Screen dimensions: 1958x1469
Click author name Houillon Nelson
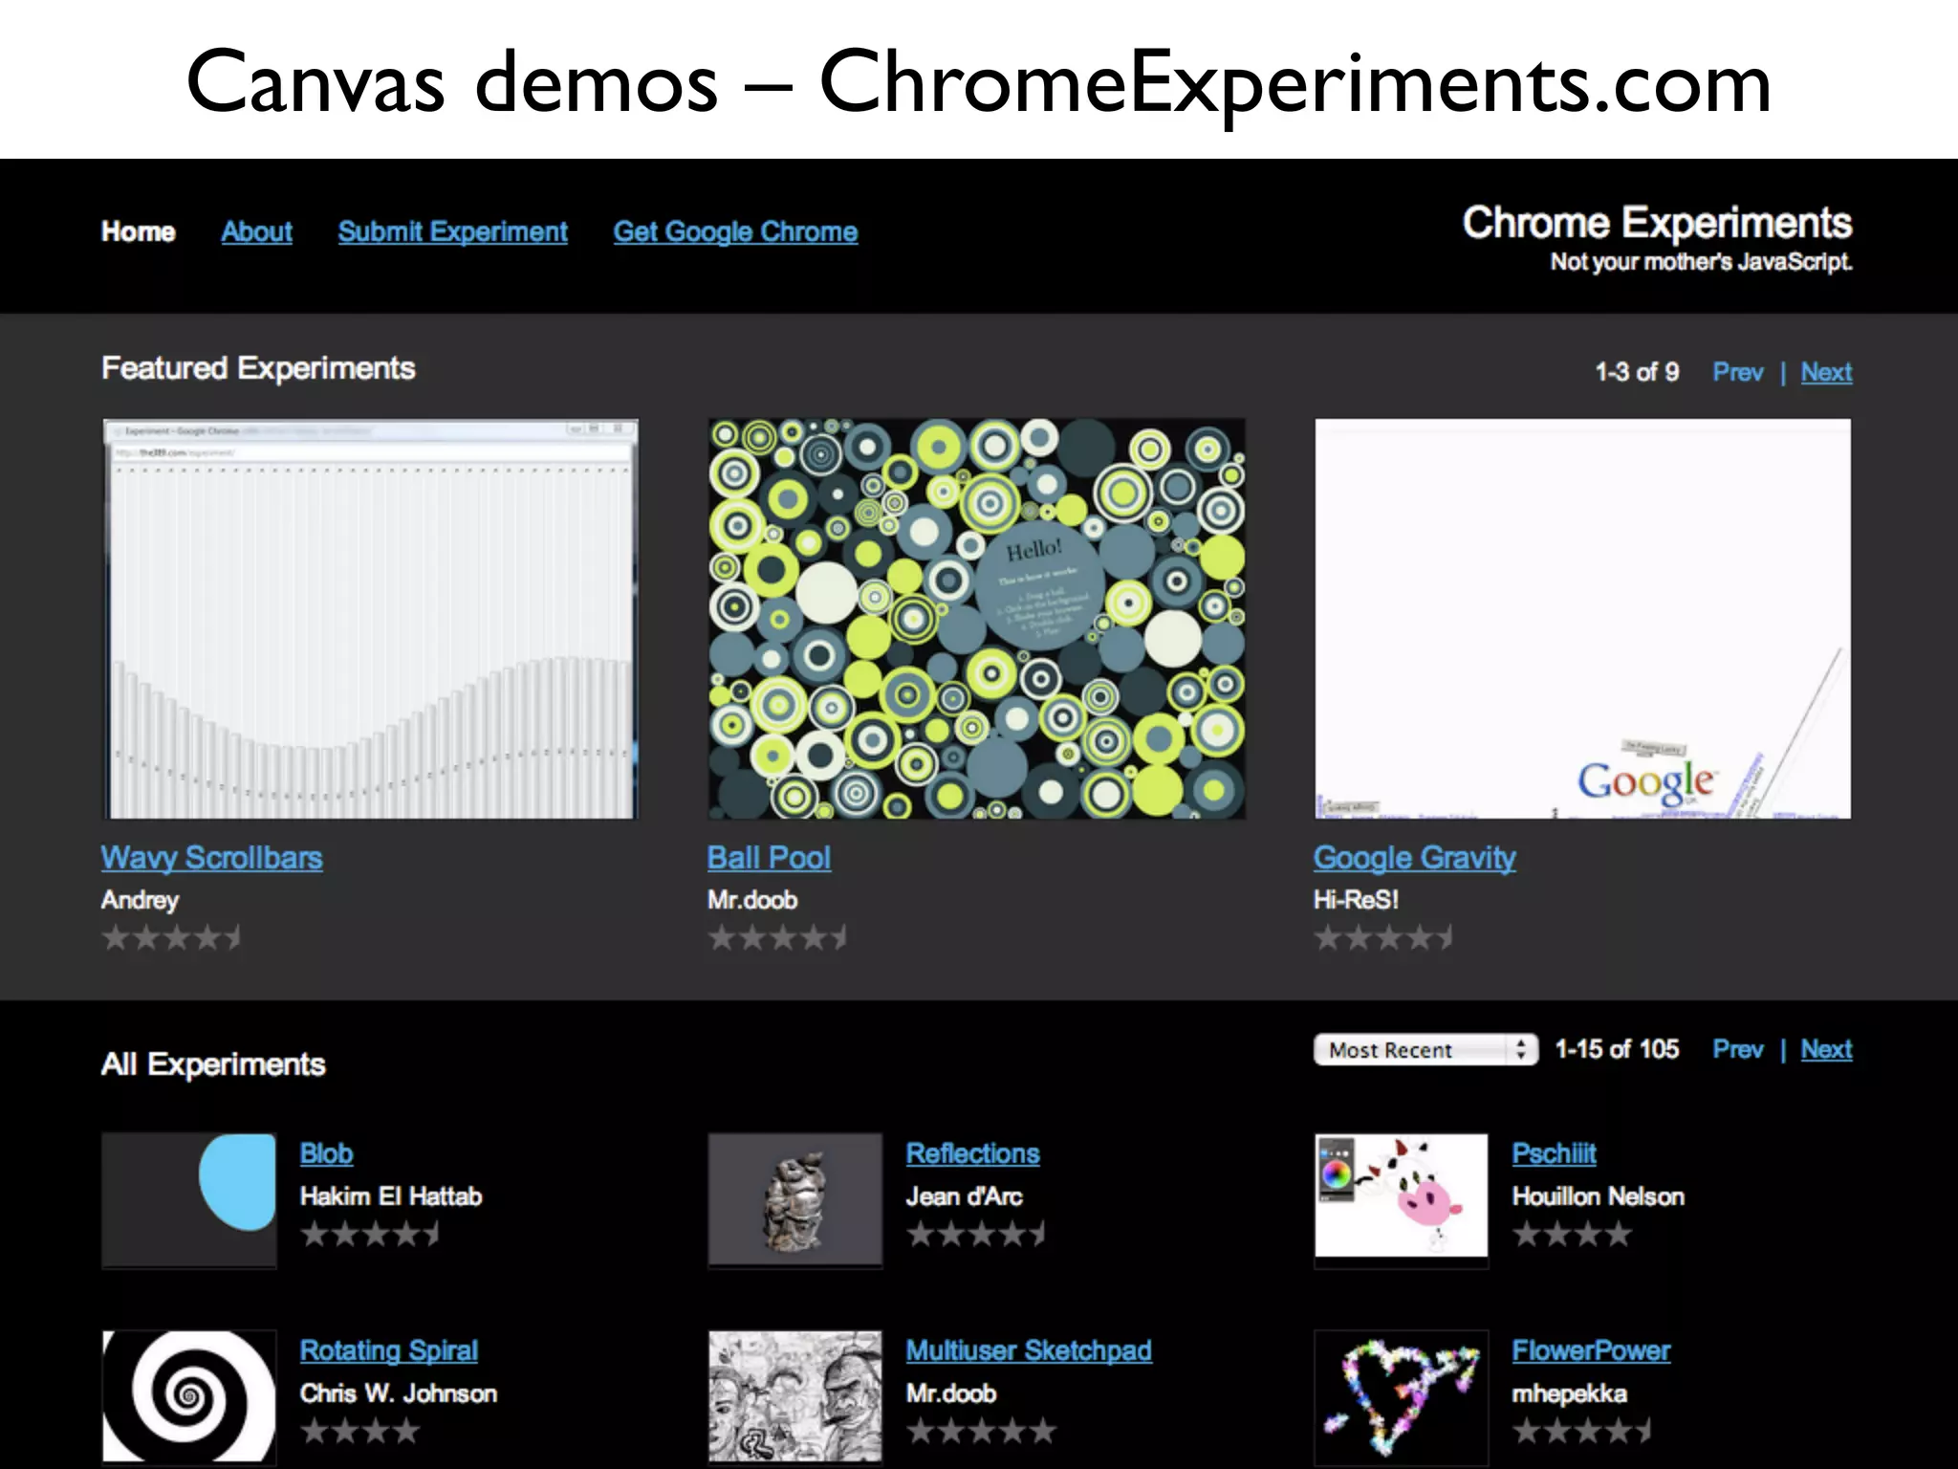tap(1598, 1196)
